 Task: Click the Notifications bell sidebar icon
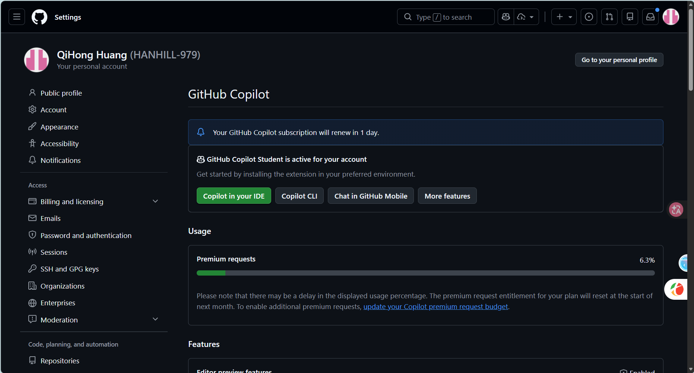(x=32, y=160)
